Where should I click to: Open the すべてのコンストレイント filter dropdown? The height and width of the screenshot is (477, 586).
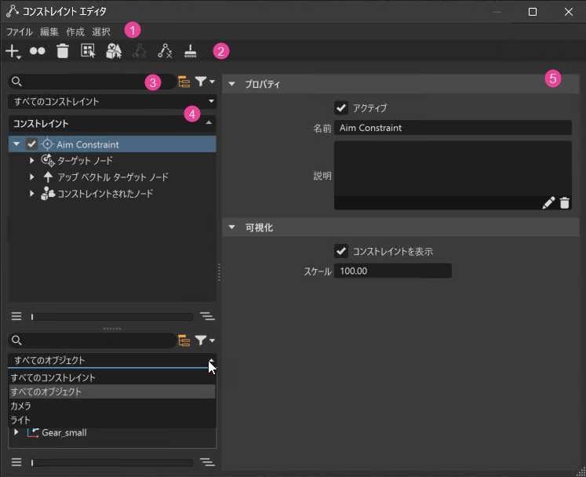pos(112,101)
